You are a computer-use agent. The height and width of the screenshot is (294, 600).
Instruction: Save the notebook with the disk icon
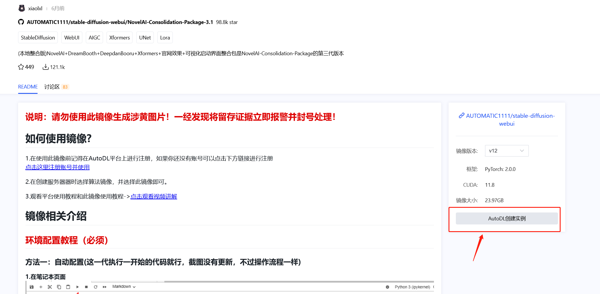[x=32, y=287]
